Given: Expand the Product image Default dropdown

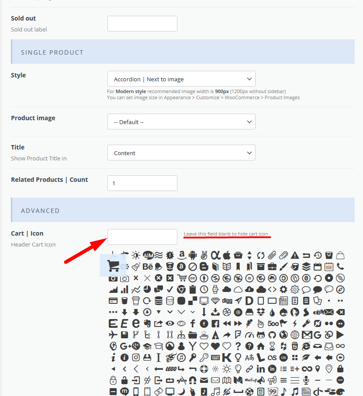Looking at the screenshot, I should point(181,122).
